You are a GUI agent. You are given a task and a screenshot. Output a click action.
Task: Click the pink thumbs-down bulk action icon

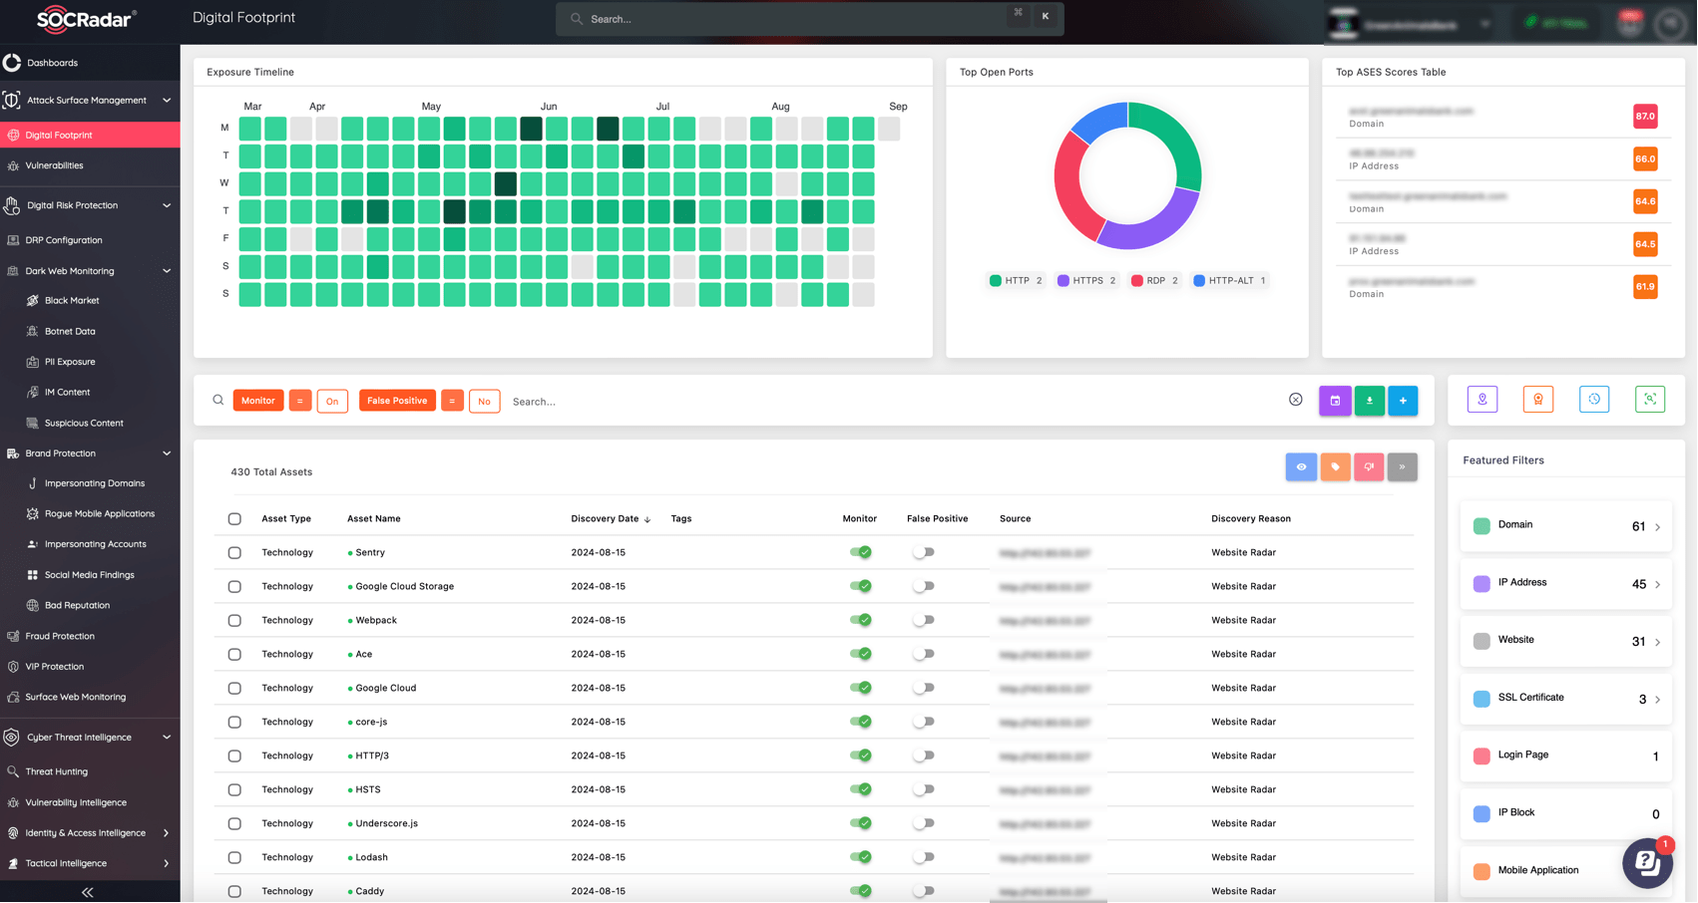[1368, 466]
